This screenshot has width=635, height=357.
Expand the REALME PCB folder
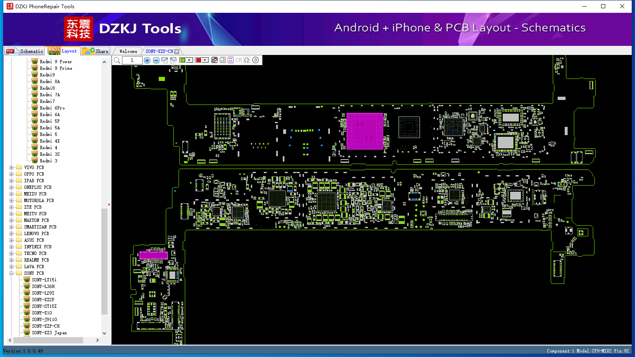pyautogui.click(x=11, y=260)
